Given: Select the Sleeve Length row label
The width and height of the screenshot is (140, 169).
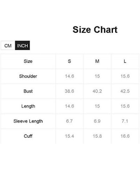Looking at the screenshot, I should (x=28, y=121).
